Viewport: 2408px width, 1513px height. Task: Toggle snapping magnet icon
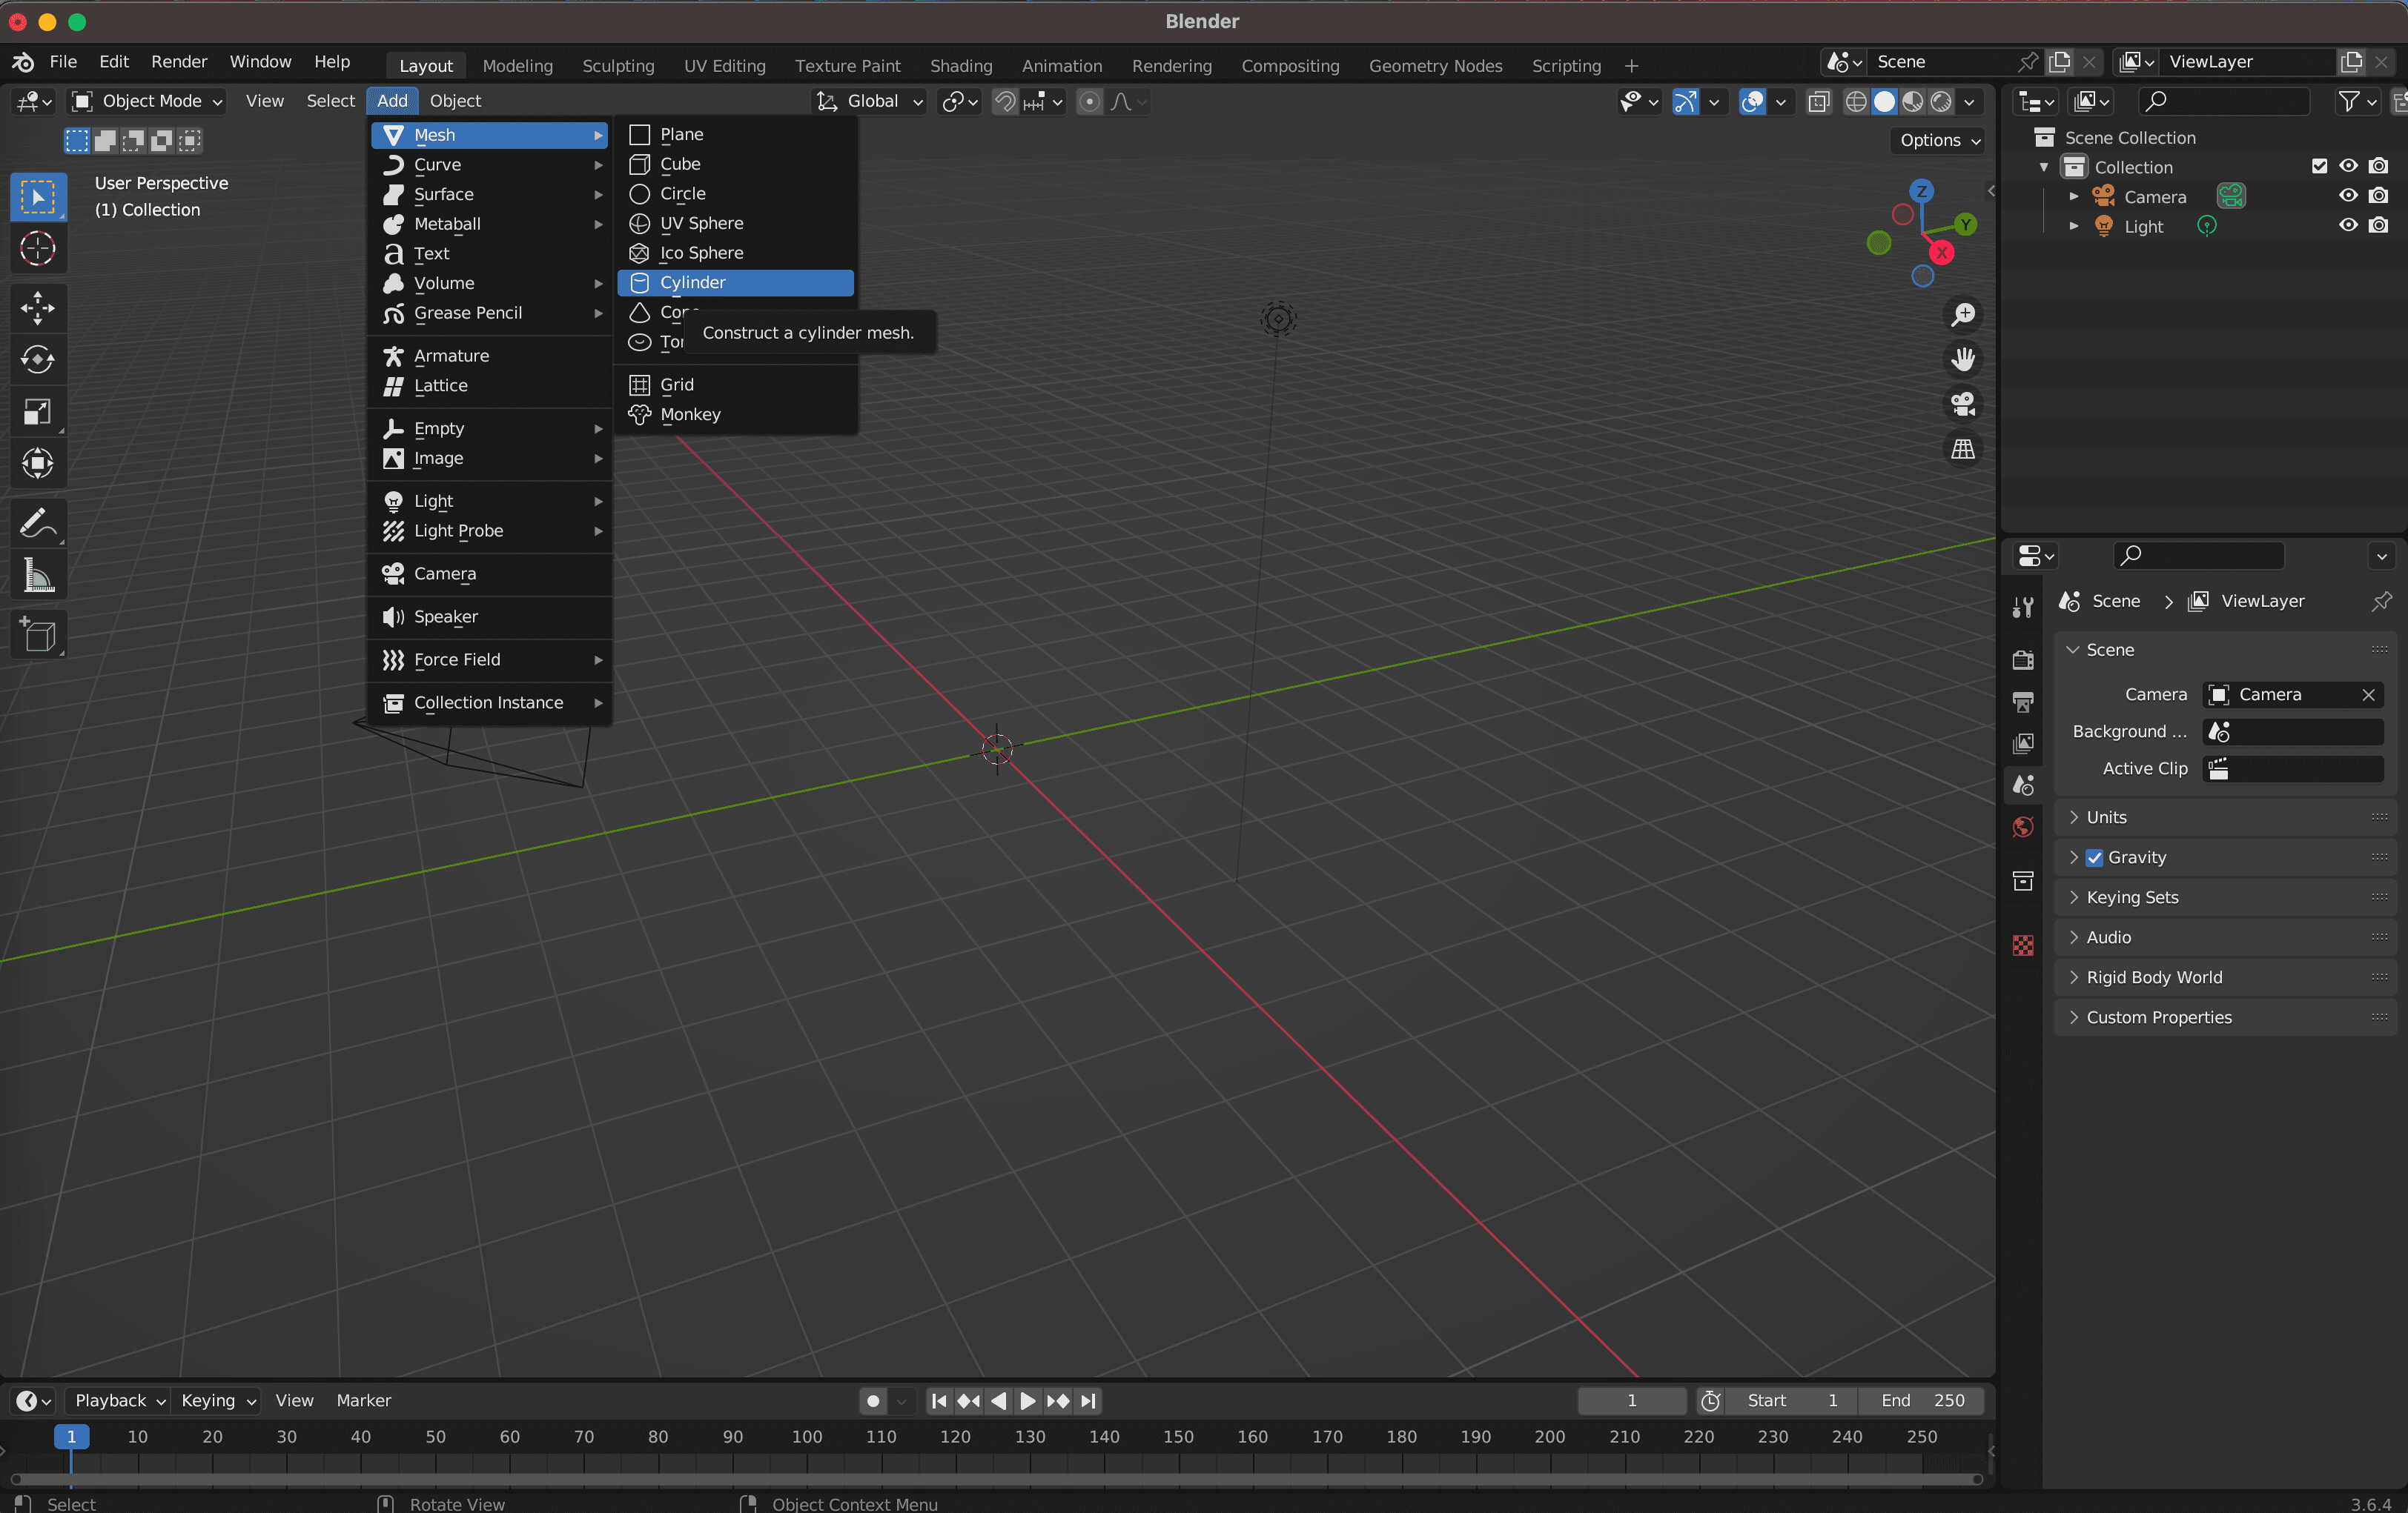pyautogui.click(x=1005, y=101)
